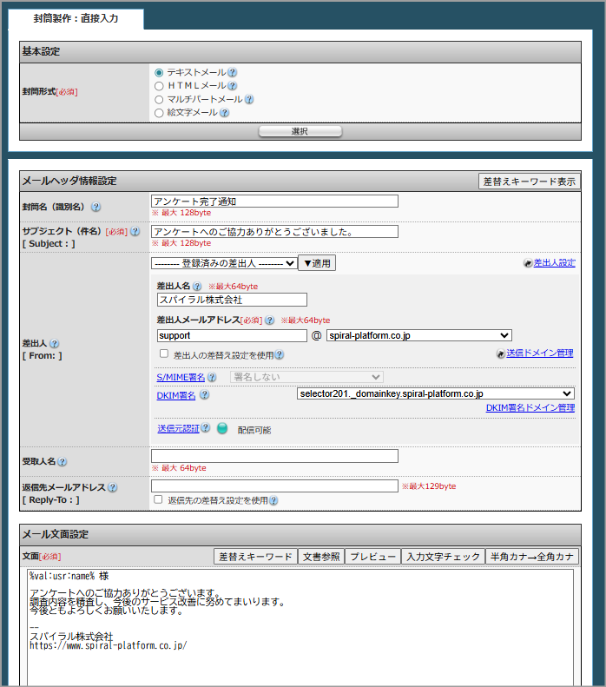Click help icon beside マルチパートメール

click(249, 99)
